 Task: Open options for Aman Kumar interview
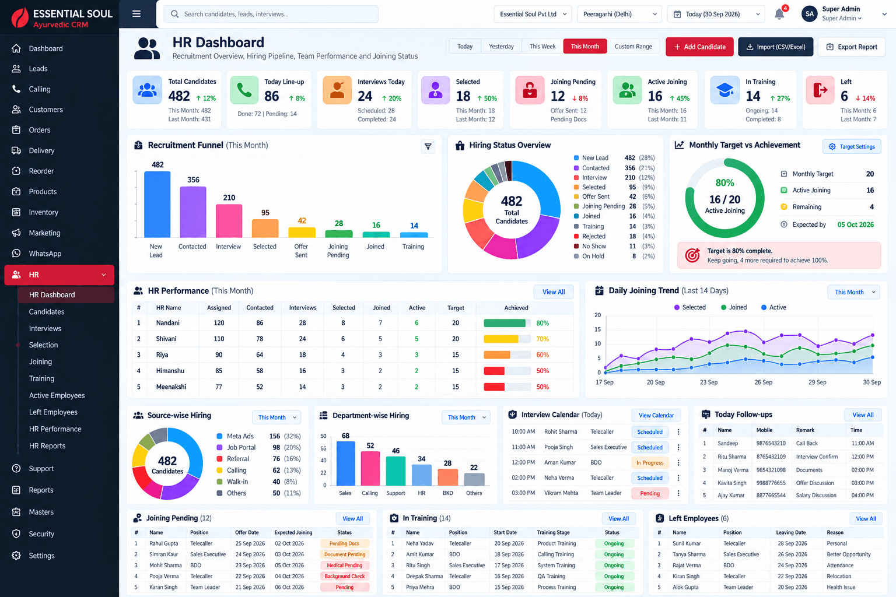[x=678, y=462]
